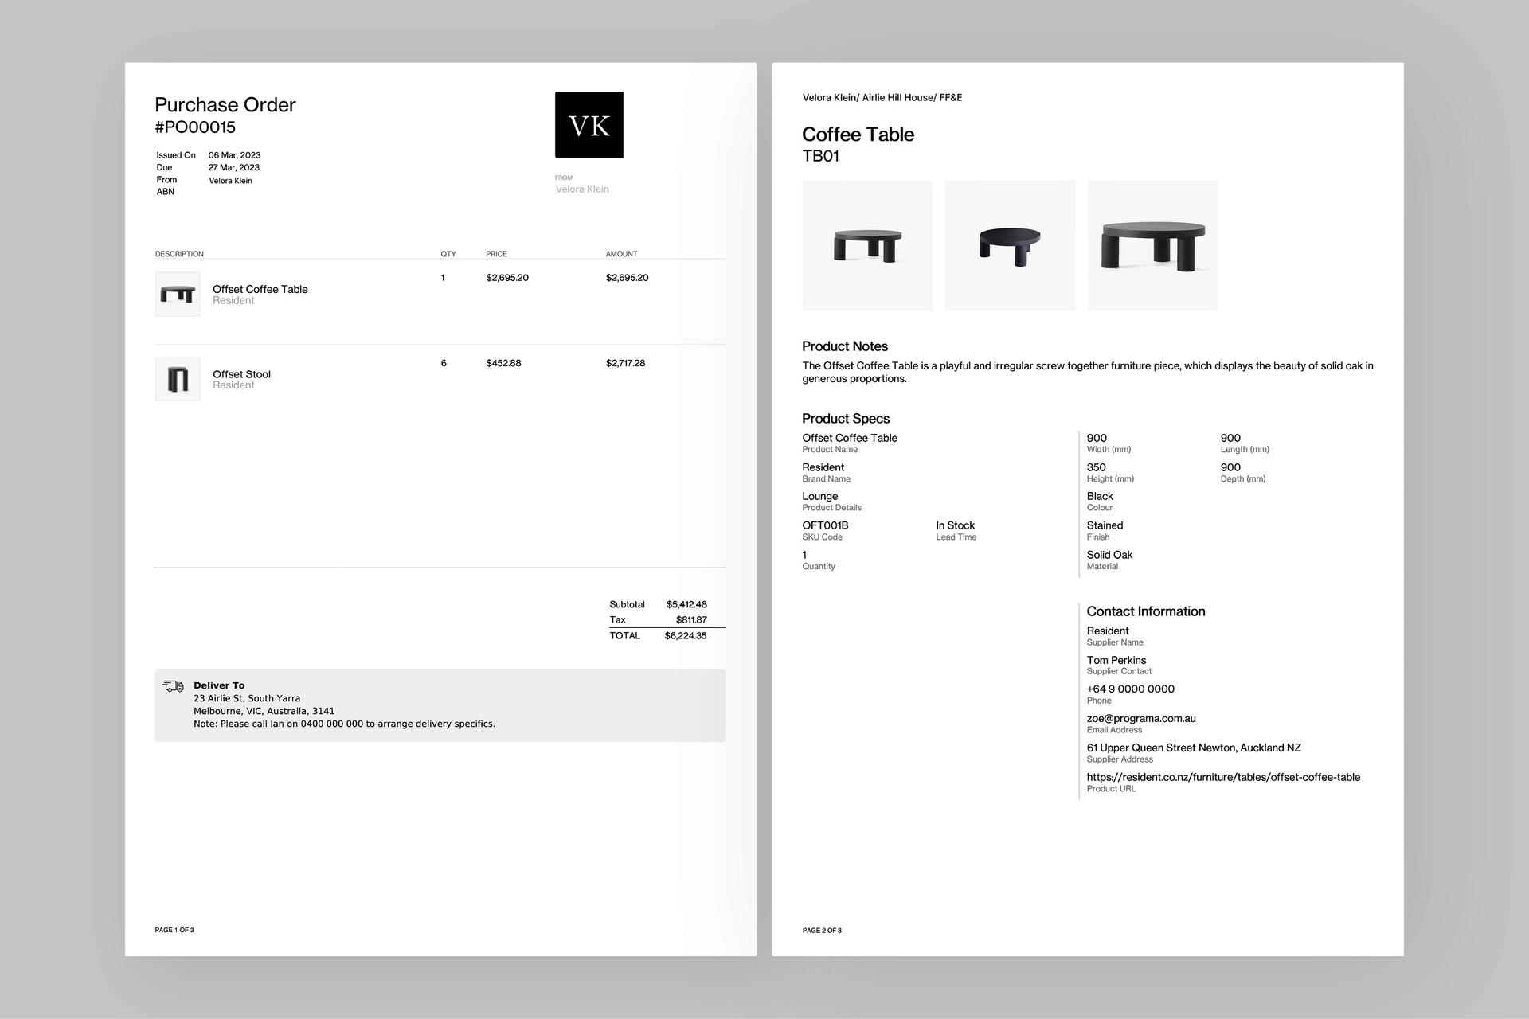Screen dimensions: 1529x1019
Task: Click the Offset Stool item name
Action: click(x=241, y=374)
